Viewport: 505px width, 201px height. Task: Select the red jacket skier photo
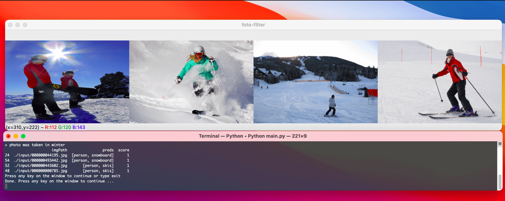click(440, 82)
